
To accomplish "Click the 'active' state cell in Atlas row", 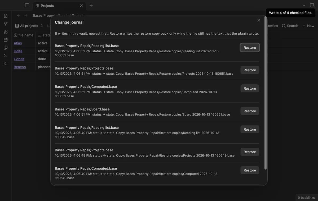I will tap(43, 43).
